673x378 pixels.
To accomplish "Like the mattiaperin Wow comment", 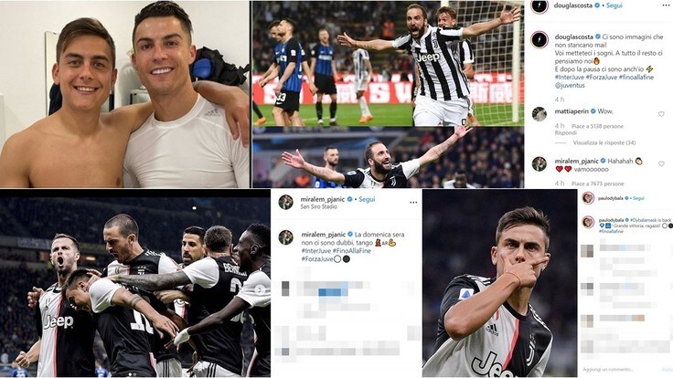I will pos(661,114).
